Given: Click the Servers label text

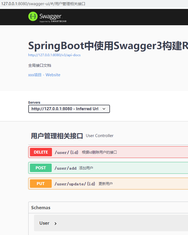Looking at the screenshot, I should pyautogui.click(x=34, y=102).
